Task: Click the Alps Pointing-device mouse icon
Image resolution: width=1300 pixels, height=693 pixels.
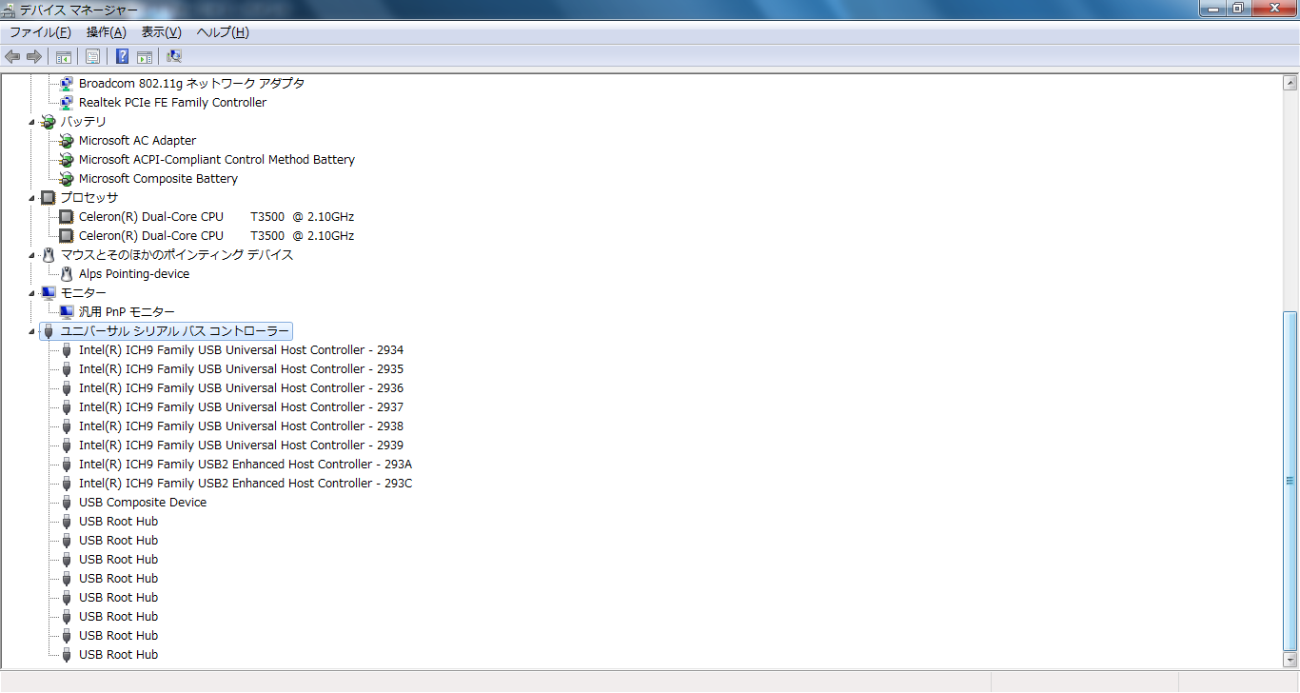Action: pyautogui.click(x=67, y=273)
